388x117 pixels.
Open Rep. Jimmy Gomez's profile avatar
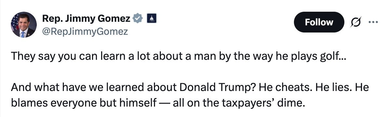coord(23,24)
